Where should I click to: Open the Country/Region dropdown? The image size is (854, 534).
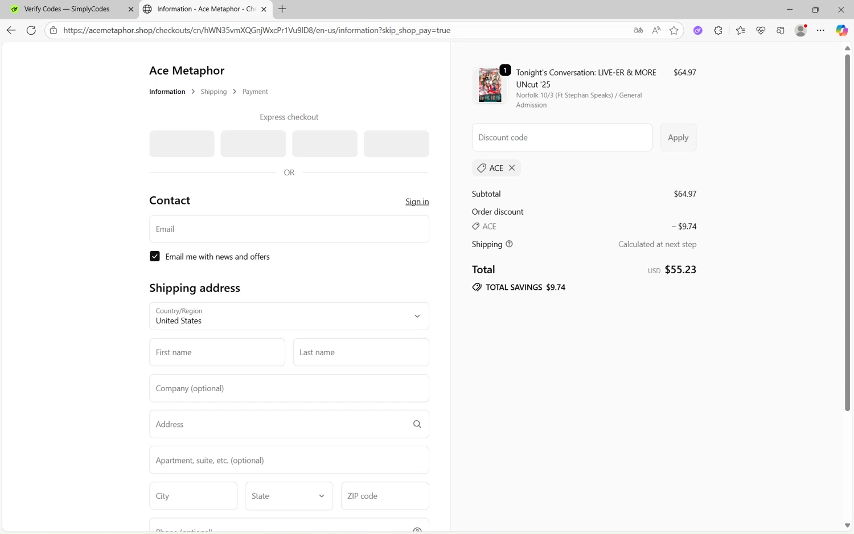pyautogui.click(x=289, y=316)
